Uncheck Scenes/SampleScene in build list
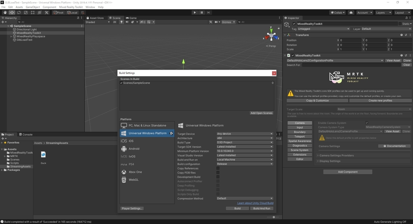Image resolution: width=413 pixels, height=224 pixels. coord(121,83)
